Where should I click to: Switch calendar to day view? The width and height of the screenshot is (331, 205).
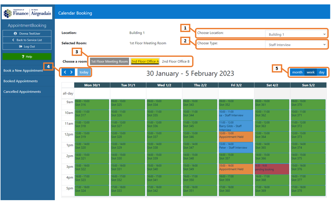321,72
